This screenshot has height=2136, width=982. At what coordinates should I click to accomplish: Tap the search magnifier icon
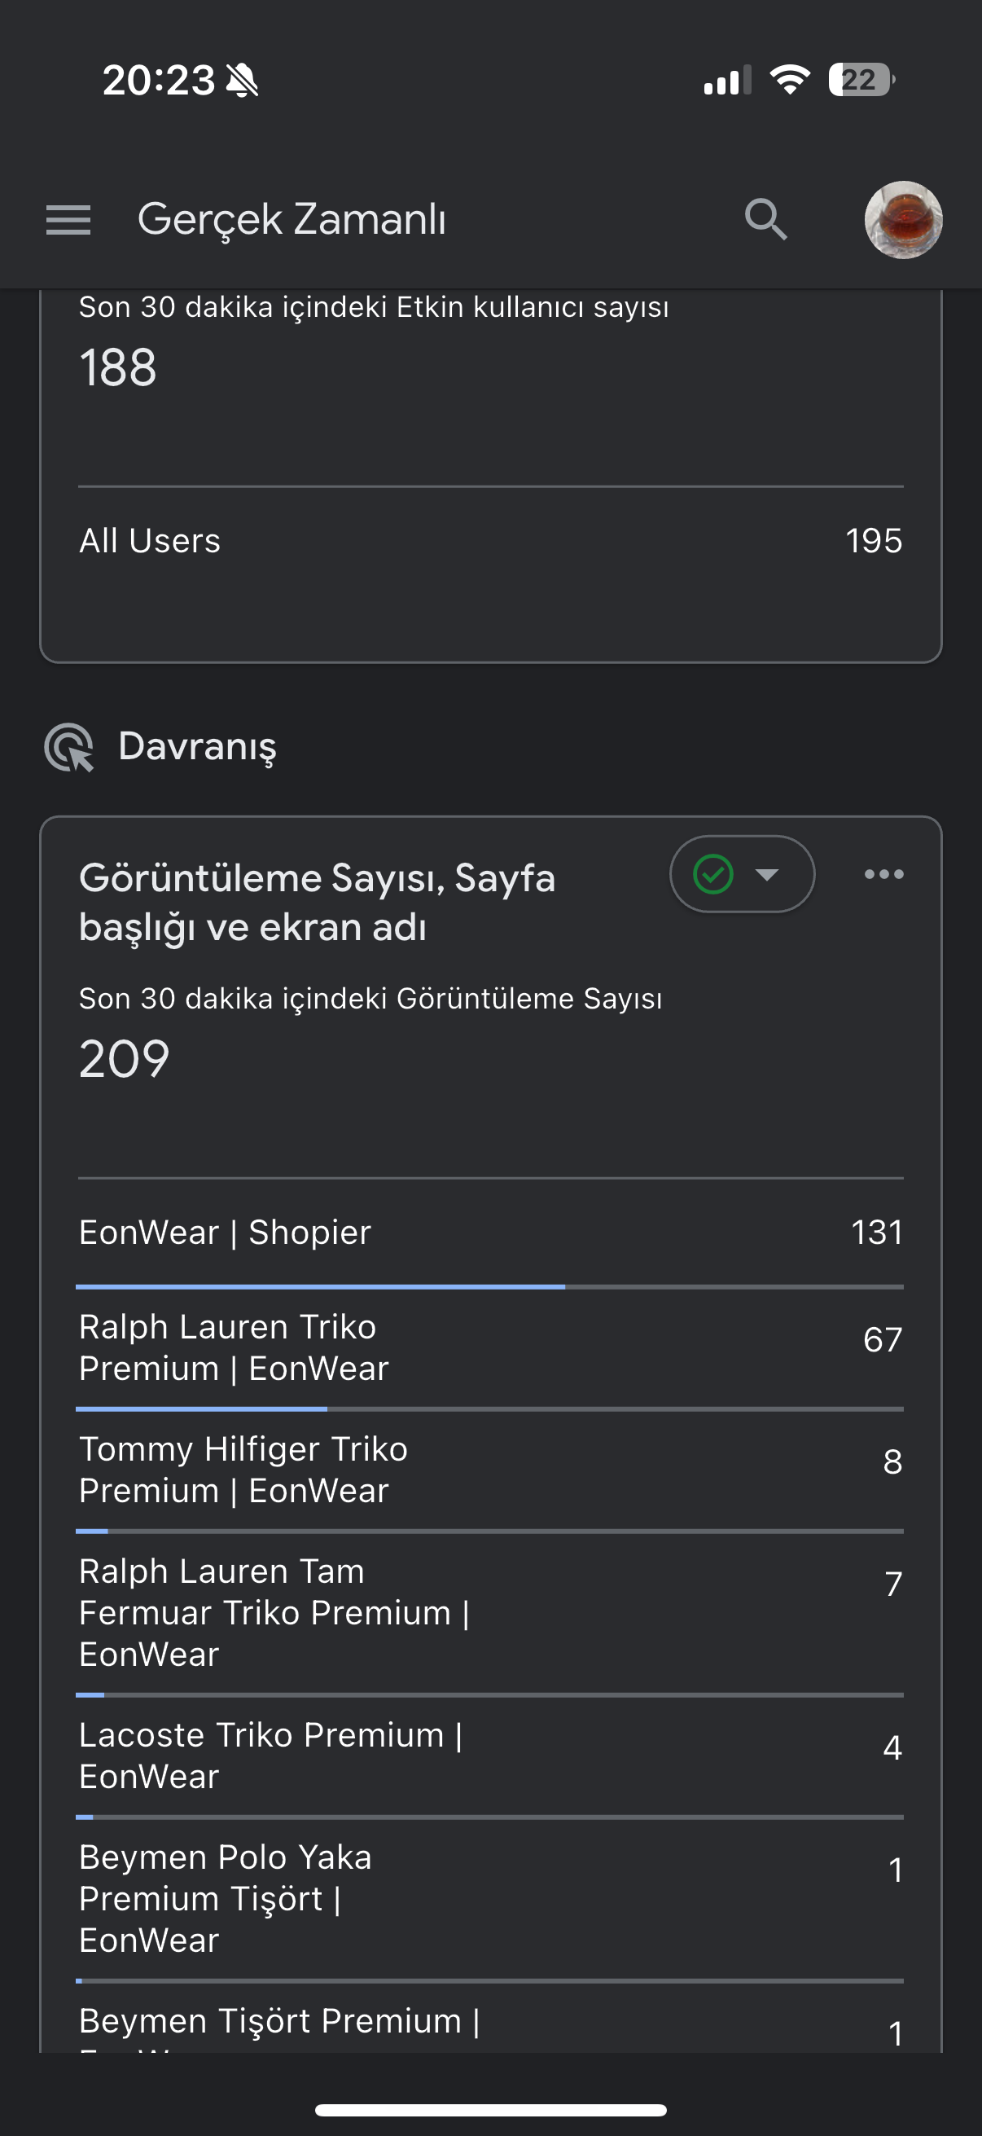click(765, 220)
